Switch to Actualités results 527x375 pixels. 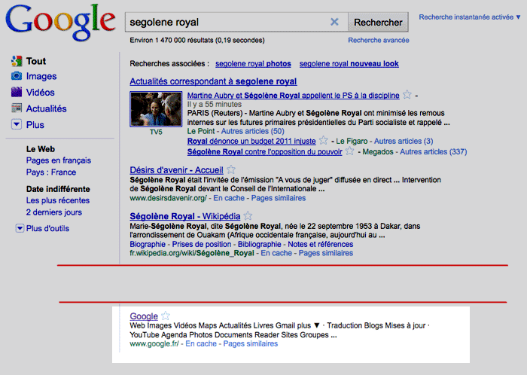coord(47,108)
